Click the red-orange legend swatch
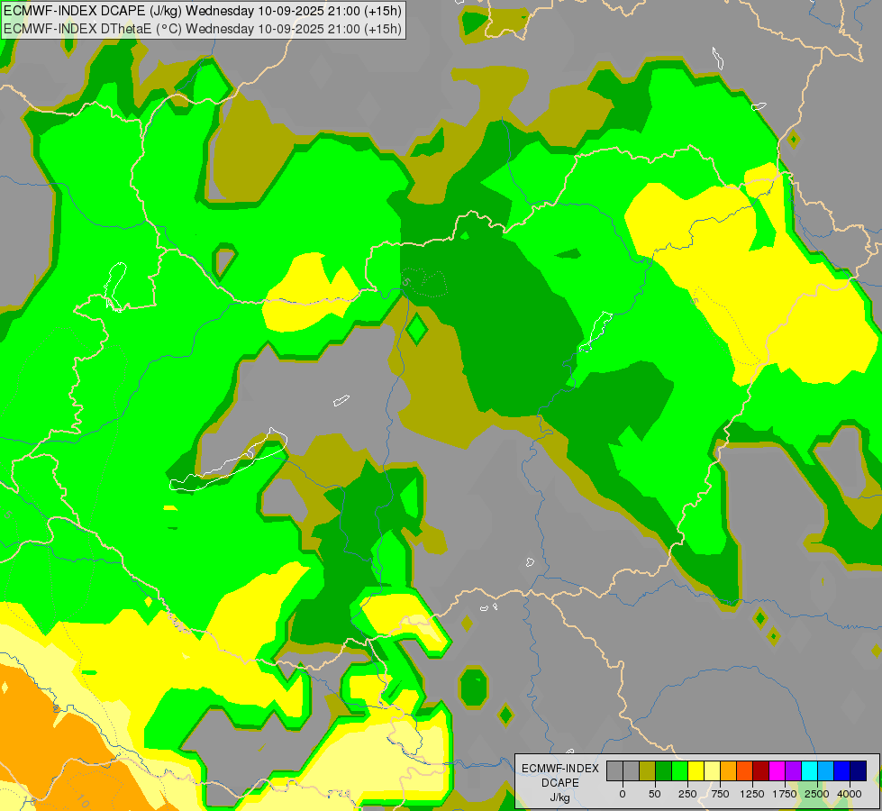Image resolution: width=882 pixels, height=811 pixels. click(x=745, y=770)
